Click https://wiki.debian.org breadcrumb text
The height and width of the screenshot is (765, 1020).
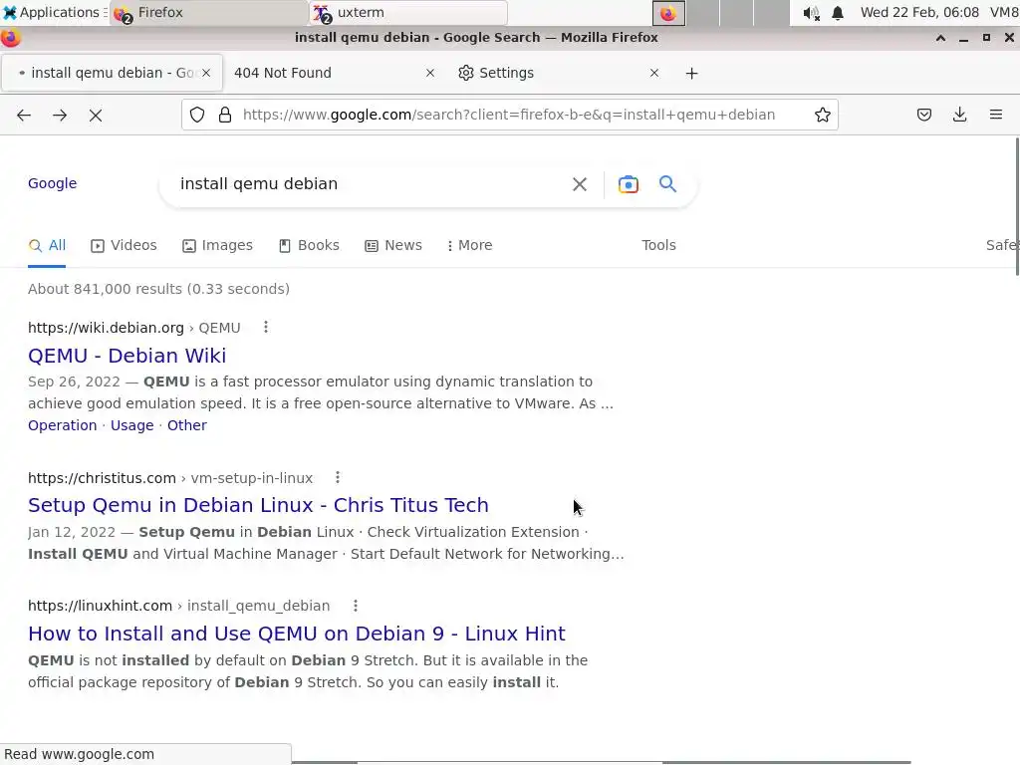[106, 328]
